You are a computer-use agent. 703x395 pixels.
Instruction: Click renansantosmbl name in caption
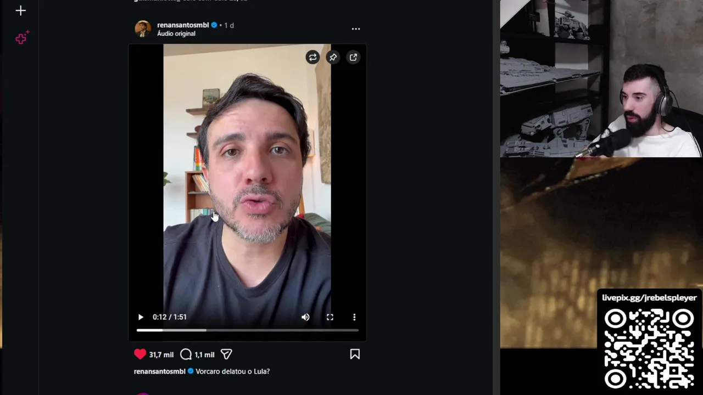(x=160, y=371)
